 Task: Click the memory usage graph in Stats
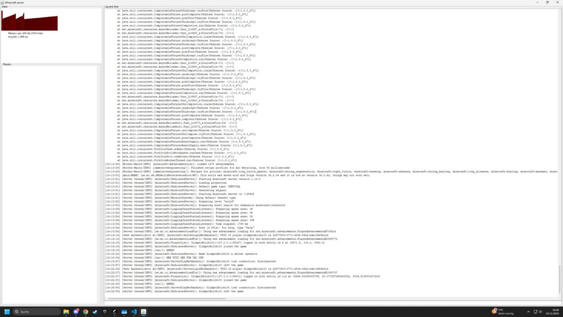point(30,21)
